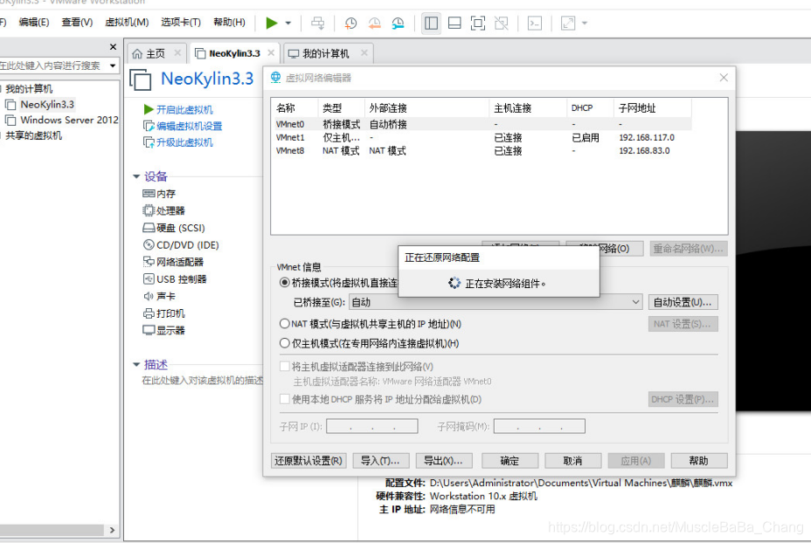Screen dimensions: 811x543
Task: Click the 自动设置(U)... button
Action: tap(683, 302)
